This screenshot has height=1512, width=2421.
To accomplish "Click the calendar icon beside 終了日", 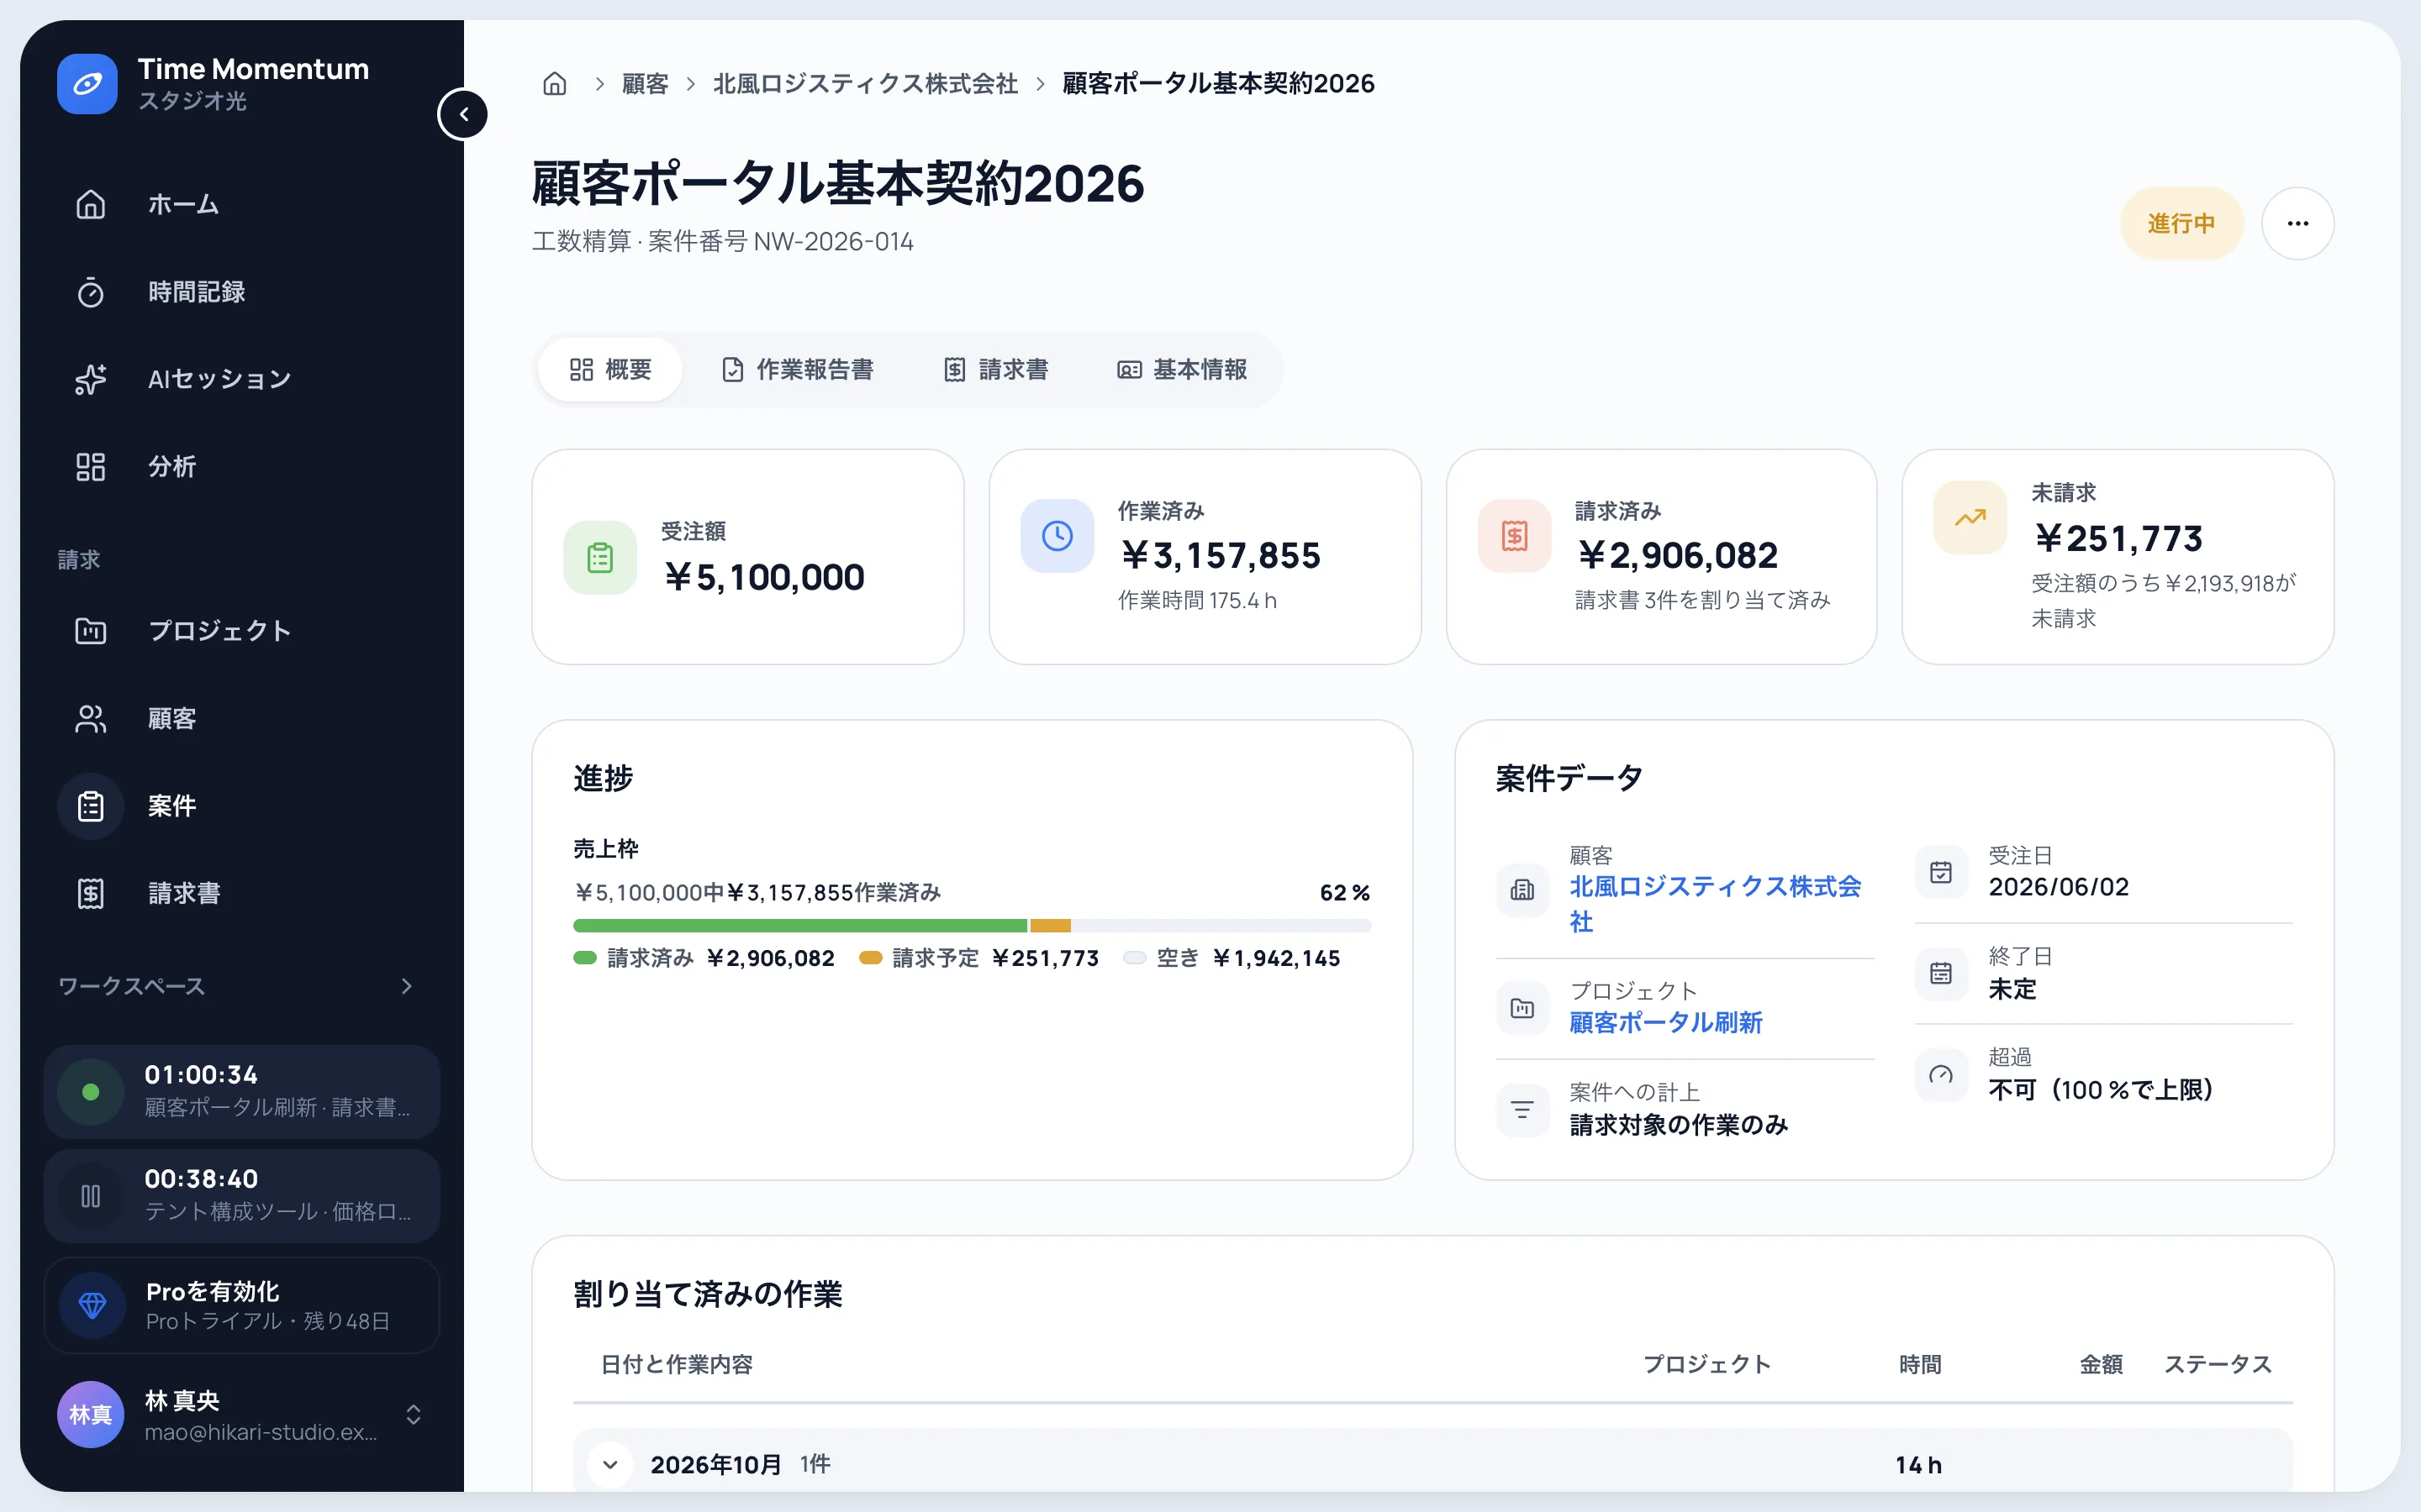I will 1941,973.
